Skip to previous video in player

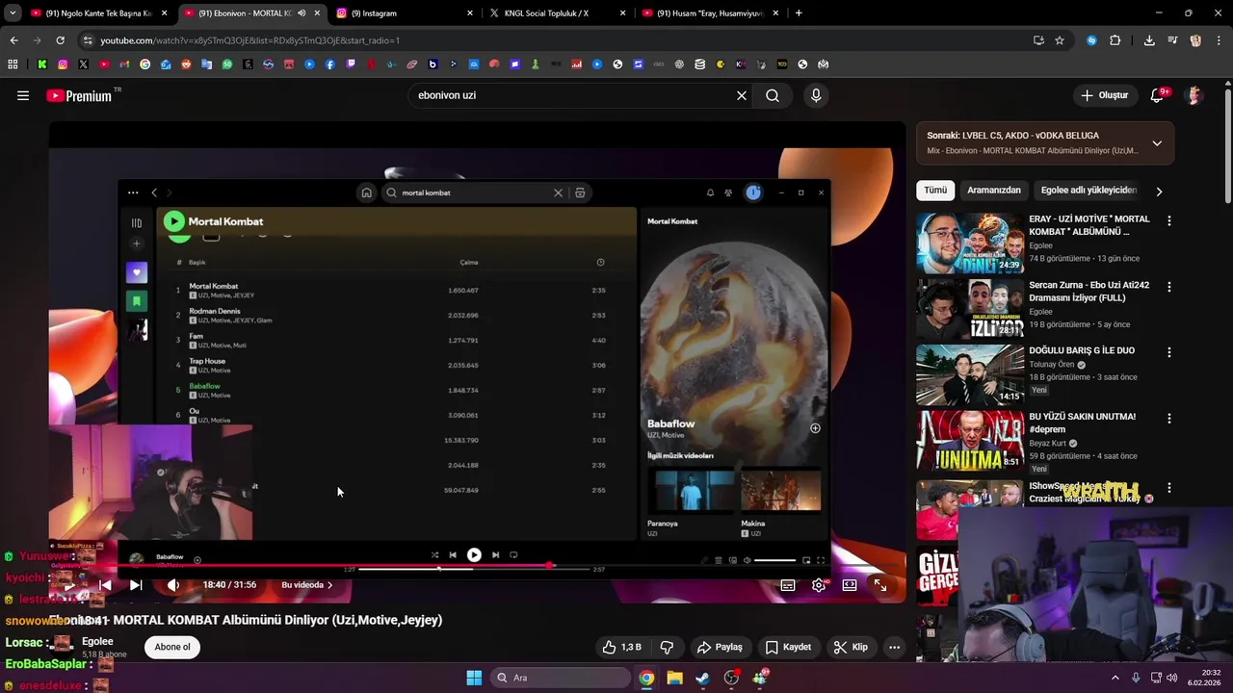[x=106, y=584]
